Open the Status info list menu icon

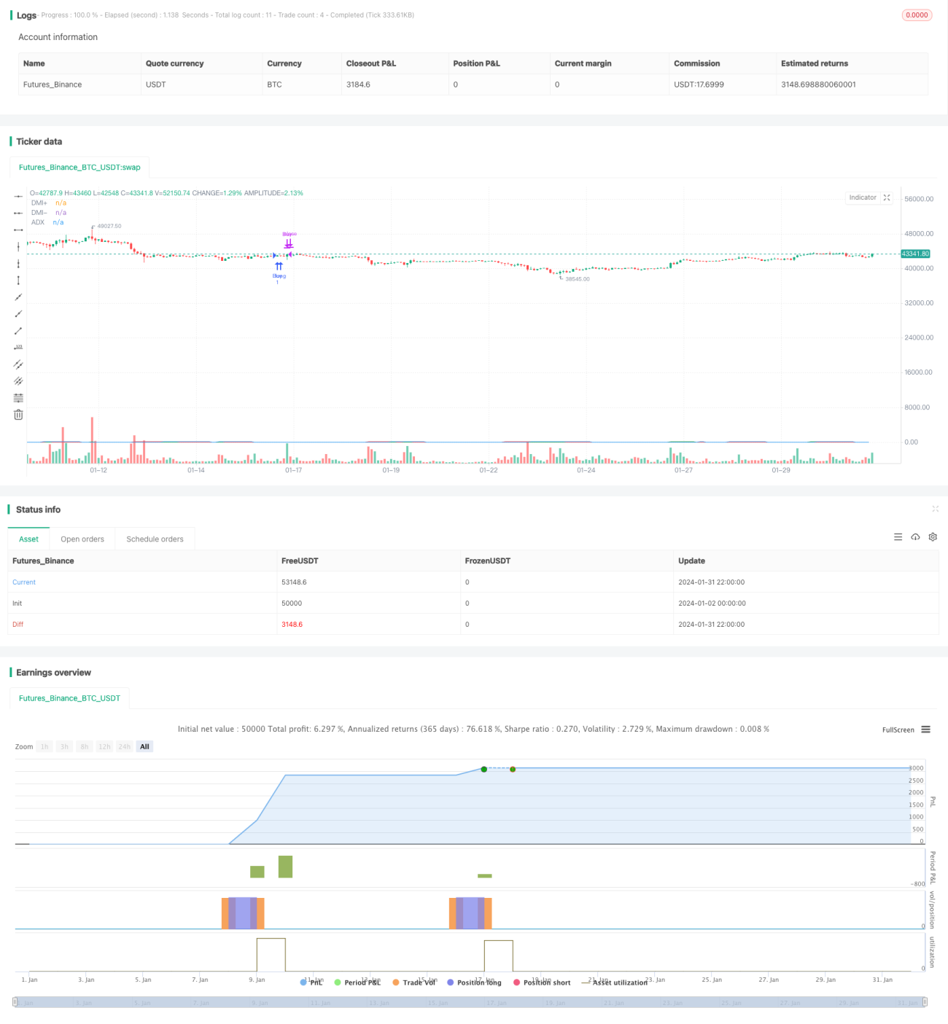898,537
